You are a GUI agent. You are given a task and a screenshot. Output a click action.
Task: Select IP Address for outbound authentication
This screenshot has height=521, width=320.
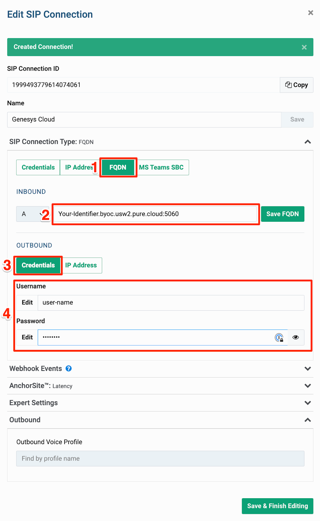(x=81, y=265)
